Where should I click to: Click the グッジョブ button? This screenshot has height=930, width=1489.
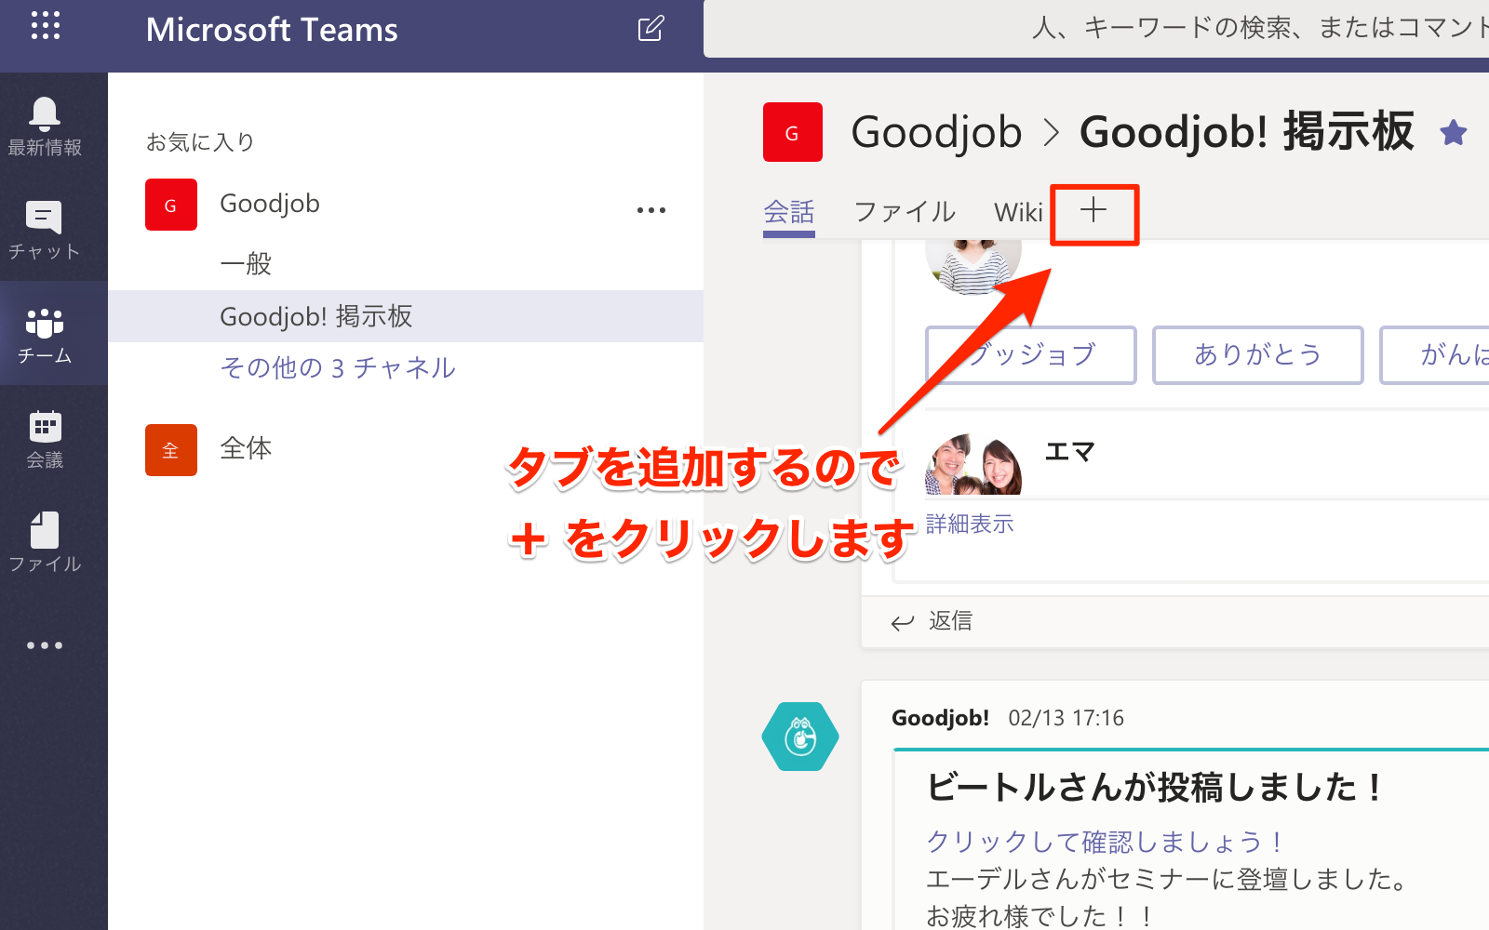click(x=1031, y=354)
